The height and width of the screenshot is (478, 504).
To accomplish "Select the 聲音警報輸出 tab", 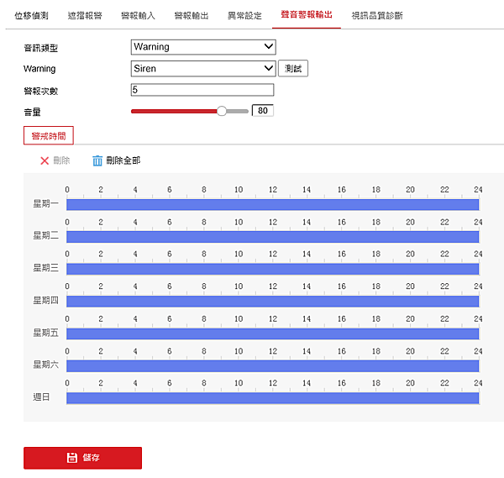I will click(x=307, y=15).
